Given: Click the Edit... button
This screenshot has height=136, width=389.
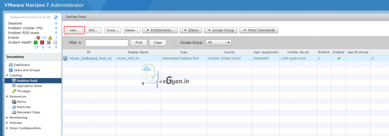Looking at the screenshot, I should tap(93, 30).
